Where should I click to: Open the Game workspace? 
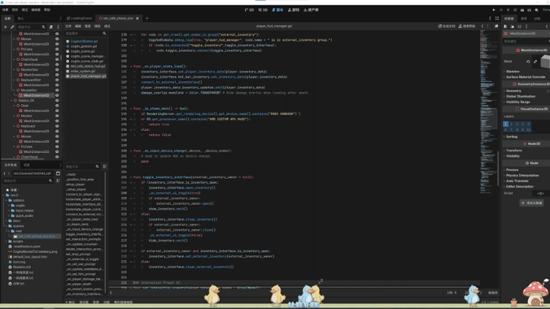[294, 10]
